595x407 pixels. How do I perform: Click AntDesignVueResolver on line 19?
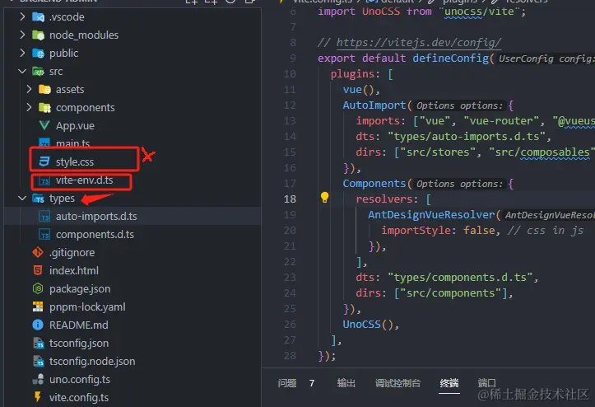click(x=431, y=215)
